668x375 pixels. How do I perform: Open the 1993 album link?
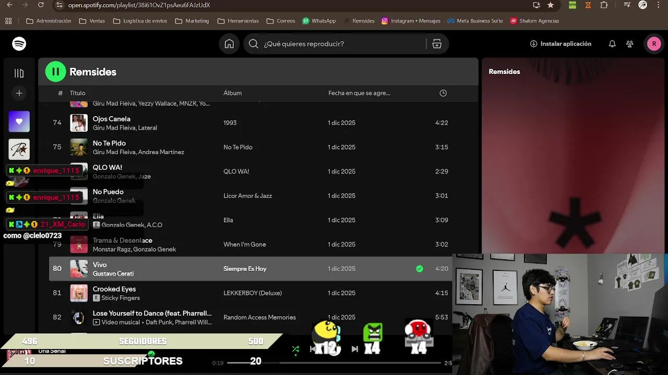point(230,123)
